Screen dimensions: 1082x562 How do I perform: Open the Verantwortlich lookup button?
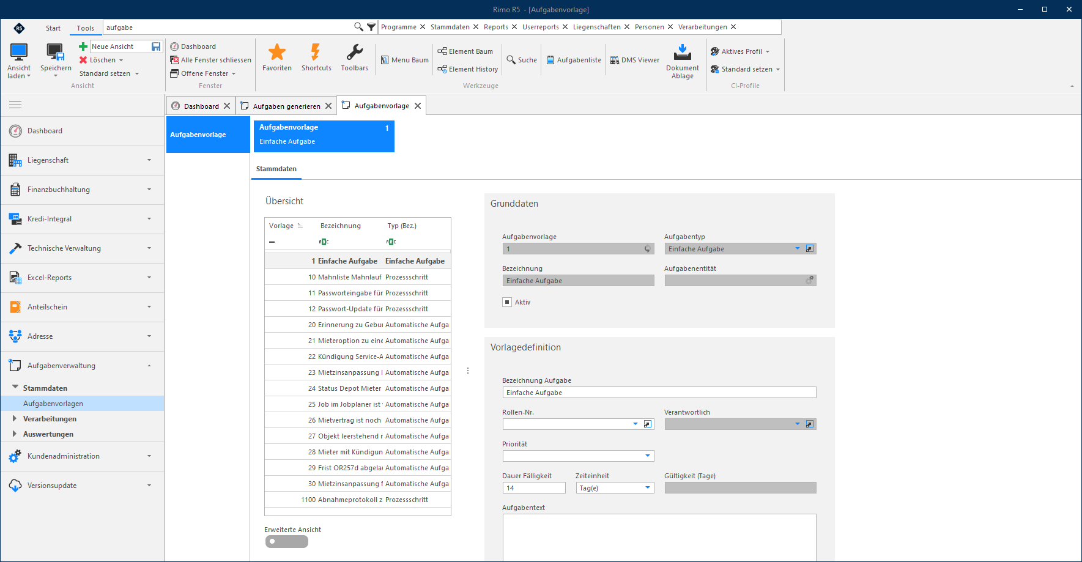pos(810,424)
